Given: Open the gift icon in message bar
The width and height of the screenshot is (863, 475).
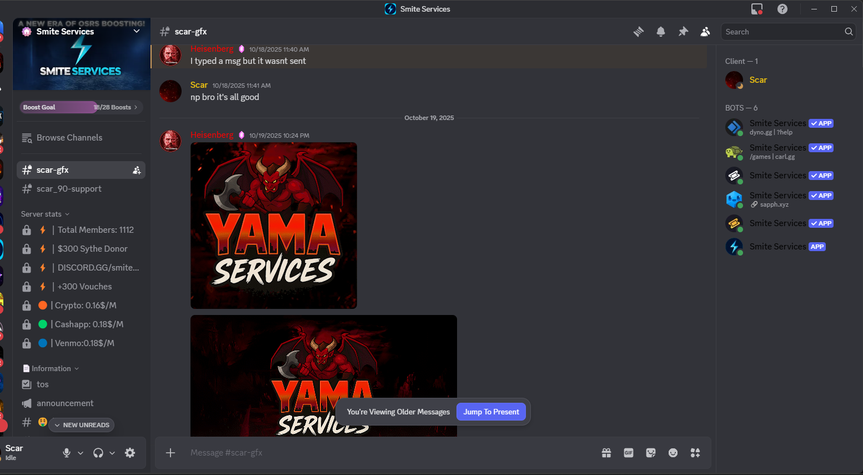Looking at the screenshot, I should point(606,453).
